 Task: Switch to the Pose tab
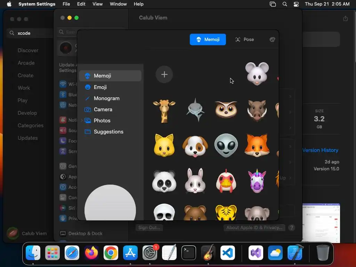(x=245, y=40)
